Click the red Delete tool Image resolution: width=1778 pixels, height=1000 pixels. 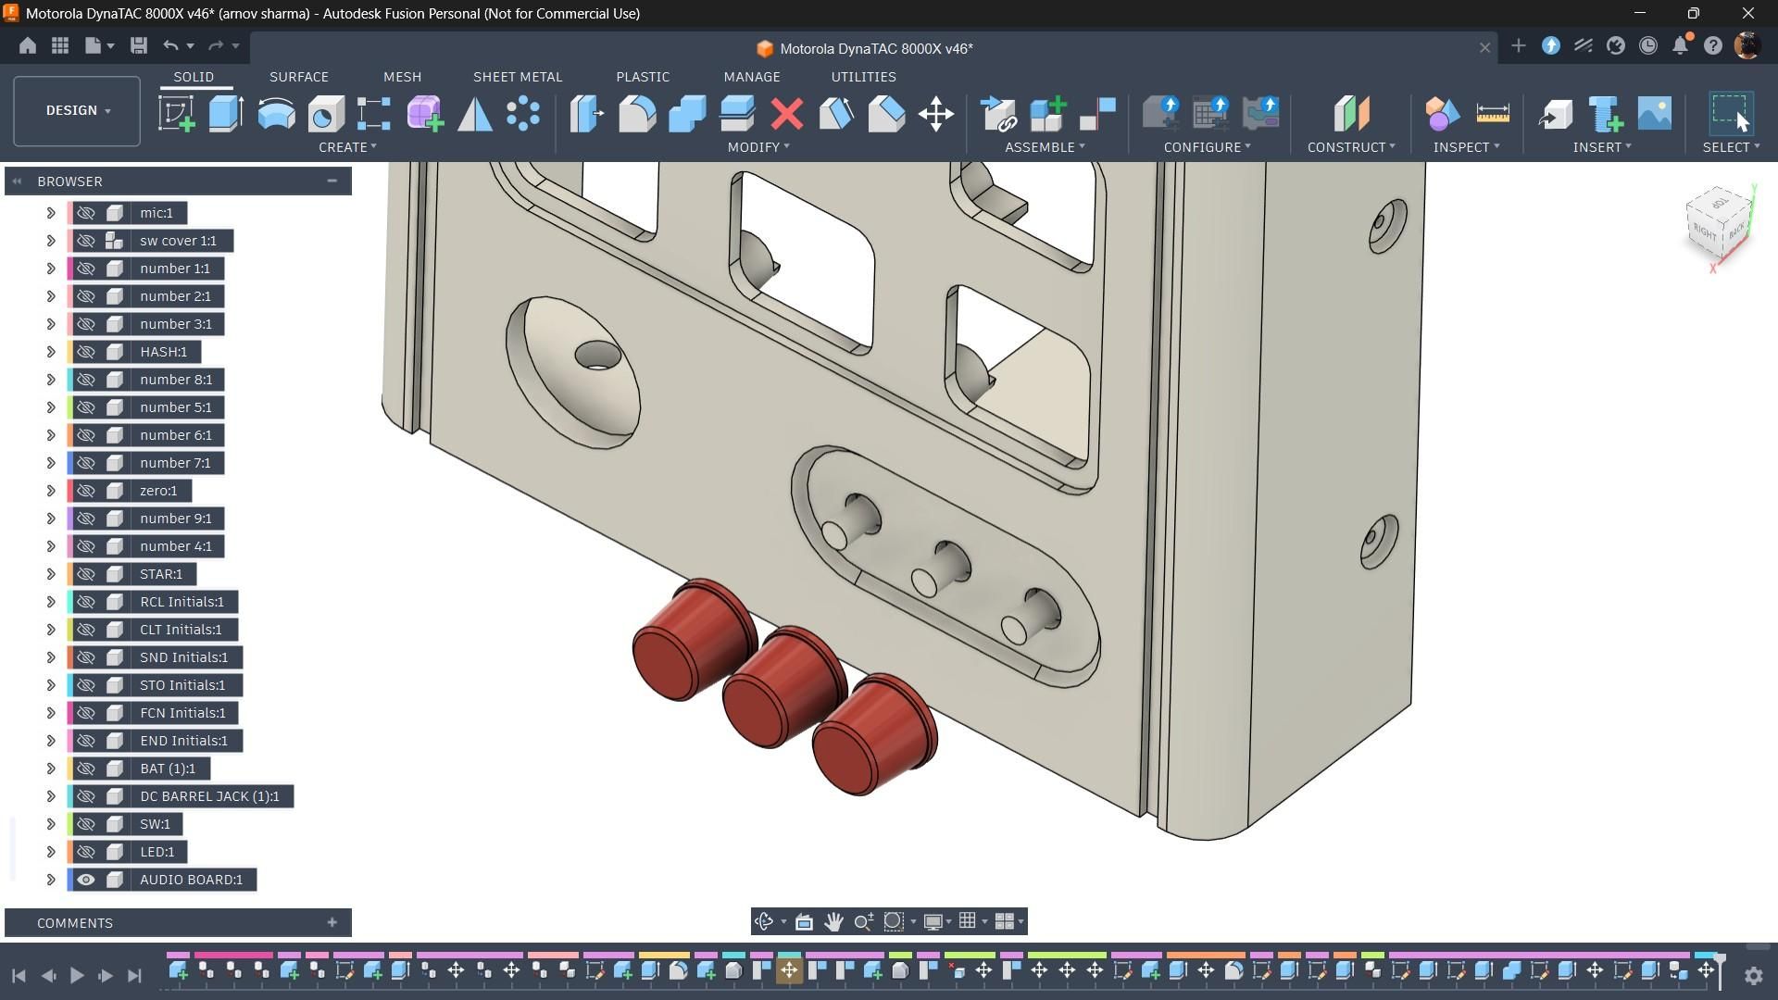(787, 114)
